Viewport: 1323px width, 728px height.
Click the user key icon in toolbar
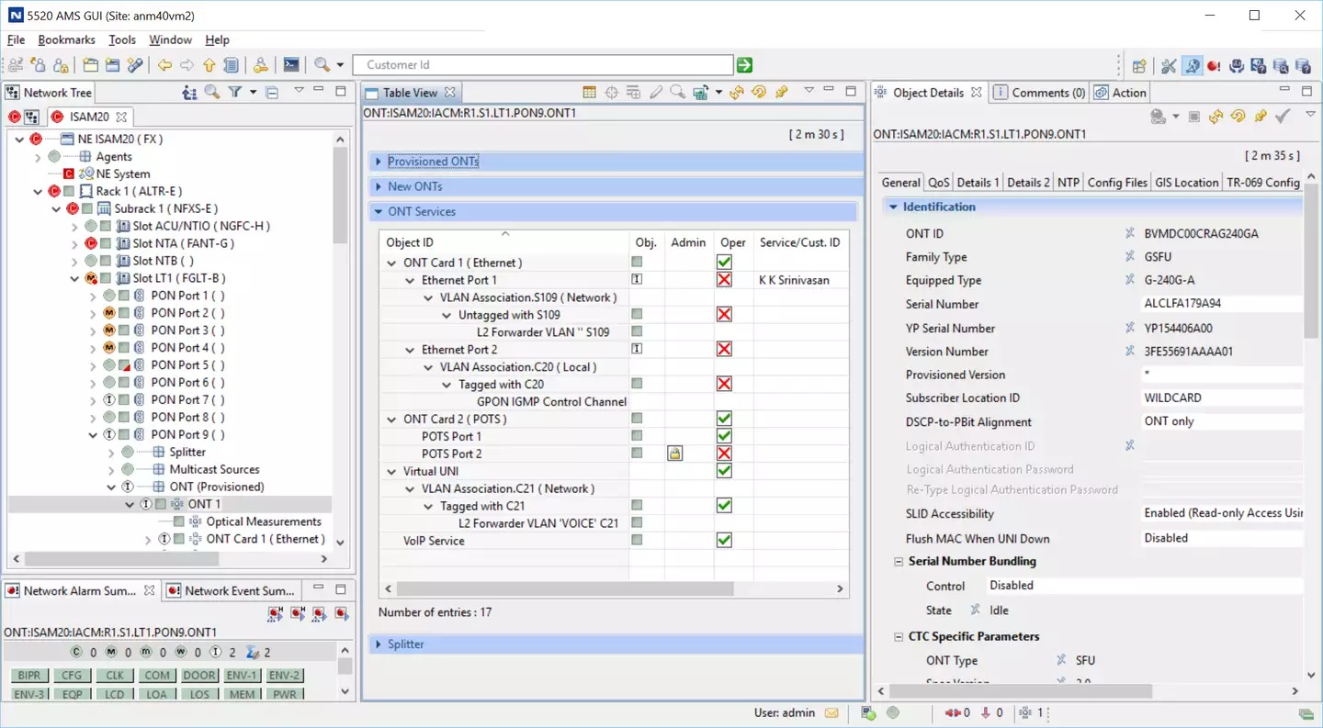261,65
